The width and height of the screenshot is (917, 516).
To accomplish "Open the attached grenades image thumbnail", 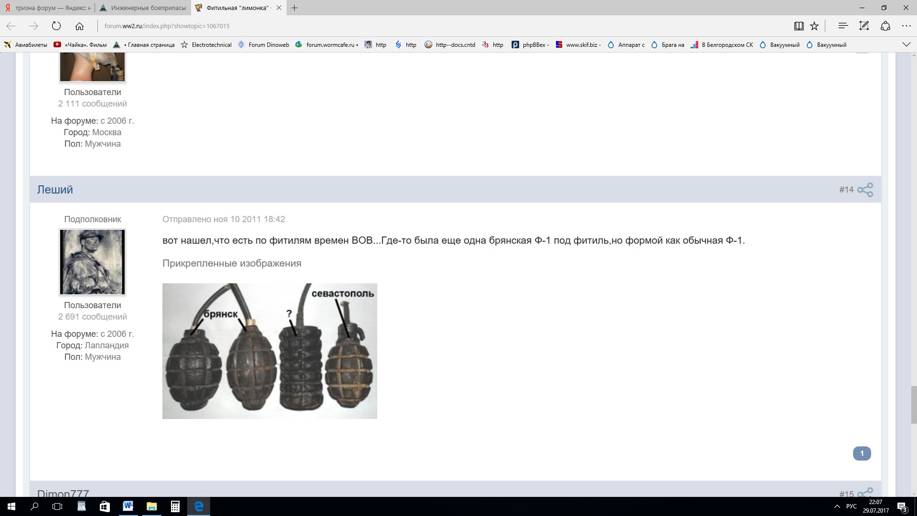I will click(269, 351).
